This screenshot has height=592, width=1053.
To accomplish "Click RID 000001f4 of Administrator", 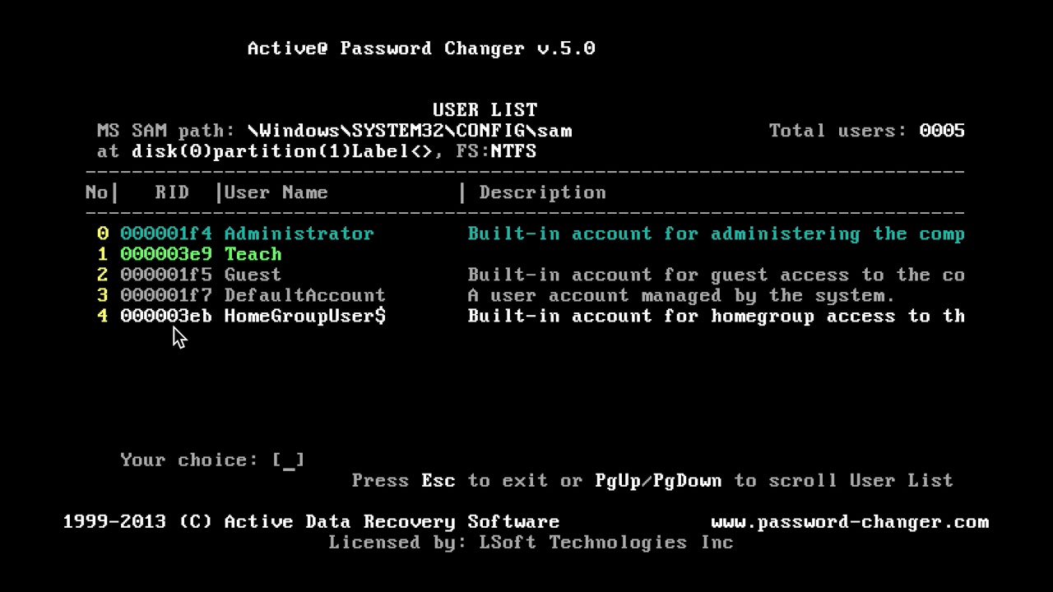I will (165, 234).
